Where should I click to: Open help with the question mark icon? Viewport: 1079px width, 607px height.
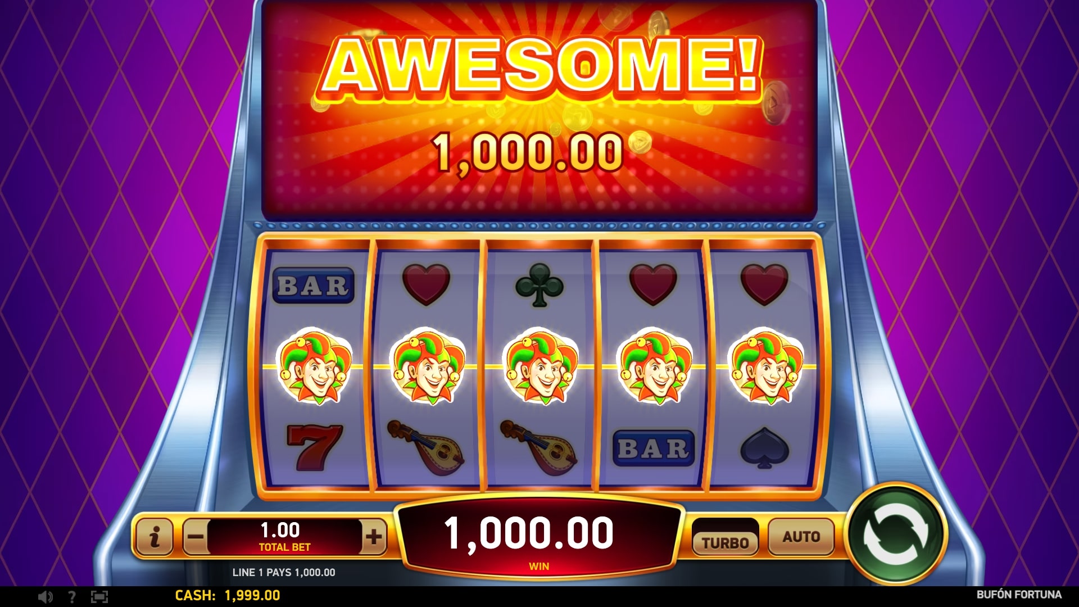[71, 596]
